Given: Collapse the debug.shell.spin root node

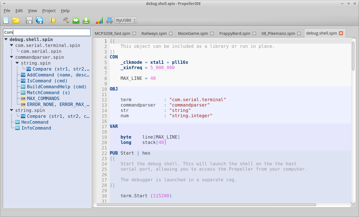Looking at the screenshot, I should (x=6, y=40).
